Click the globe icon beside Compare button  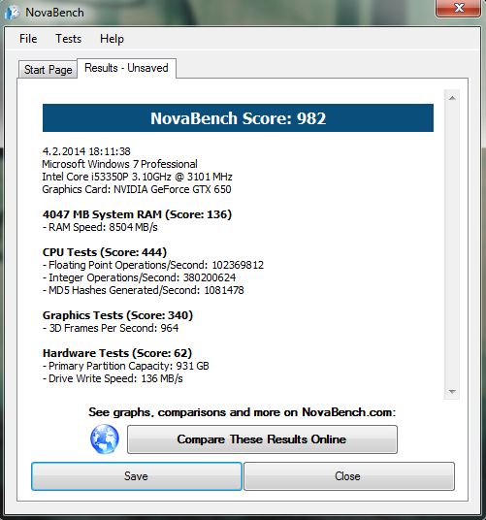(x=105, y=439)
